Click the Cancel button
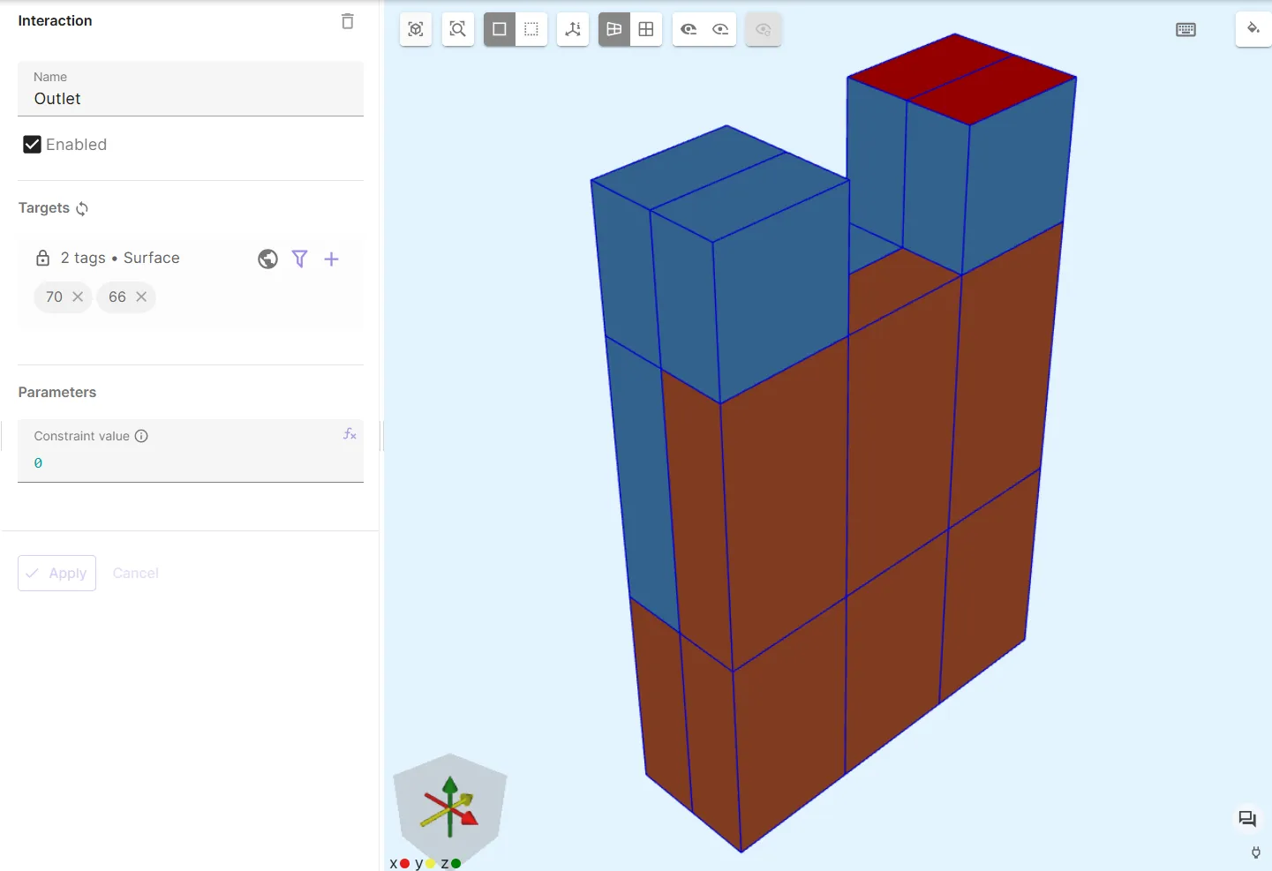The width and height of the screenshot is (1272, 871). tap(136, 573)
